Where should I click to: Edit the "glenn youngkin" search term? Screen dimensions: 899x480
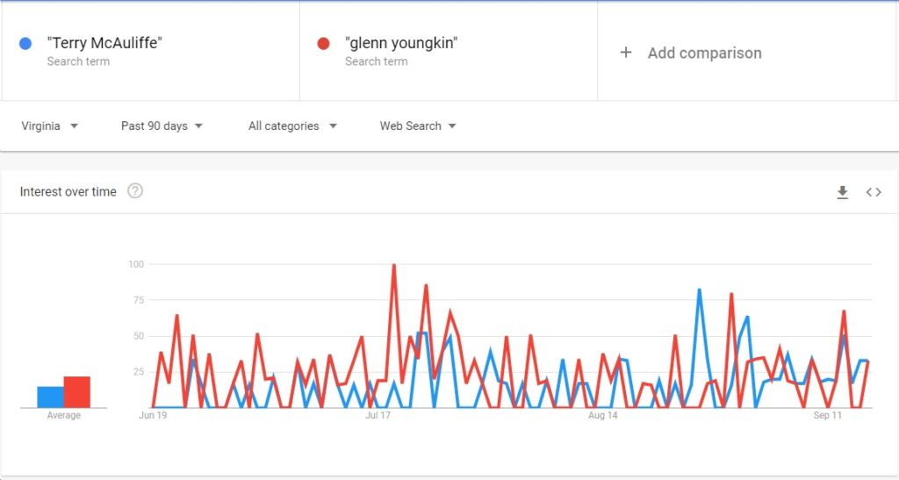pyautogui.click(x=401, y=43)
